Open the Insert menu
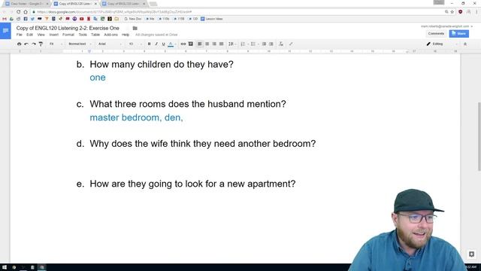 pos(53,35)
